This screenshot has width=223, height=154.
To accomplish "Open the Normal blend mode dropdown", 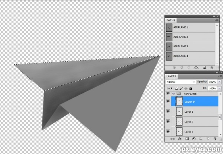I will [181, 82].
